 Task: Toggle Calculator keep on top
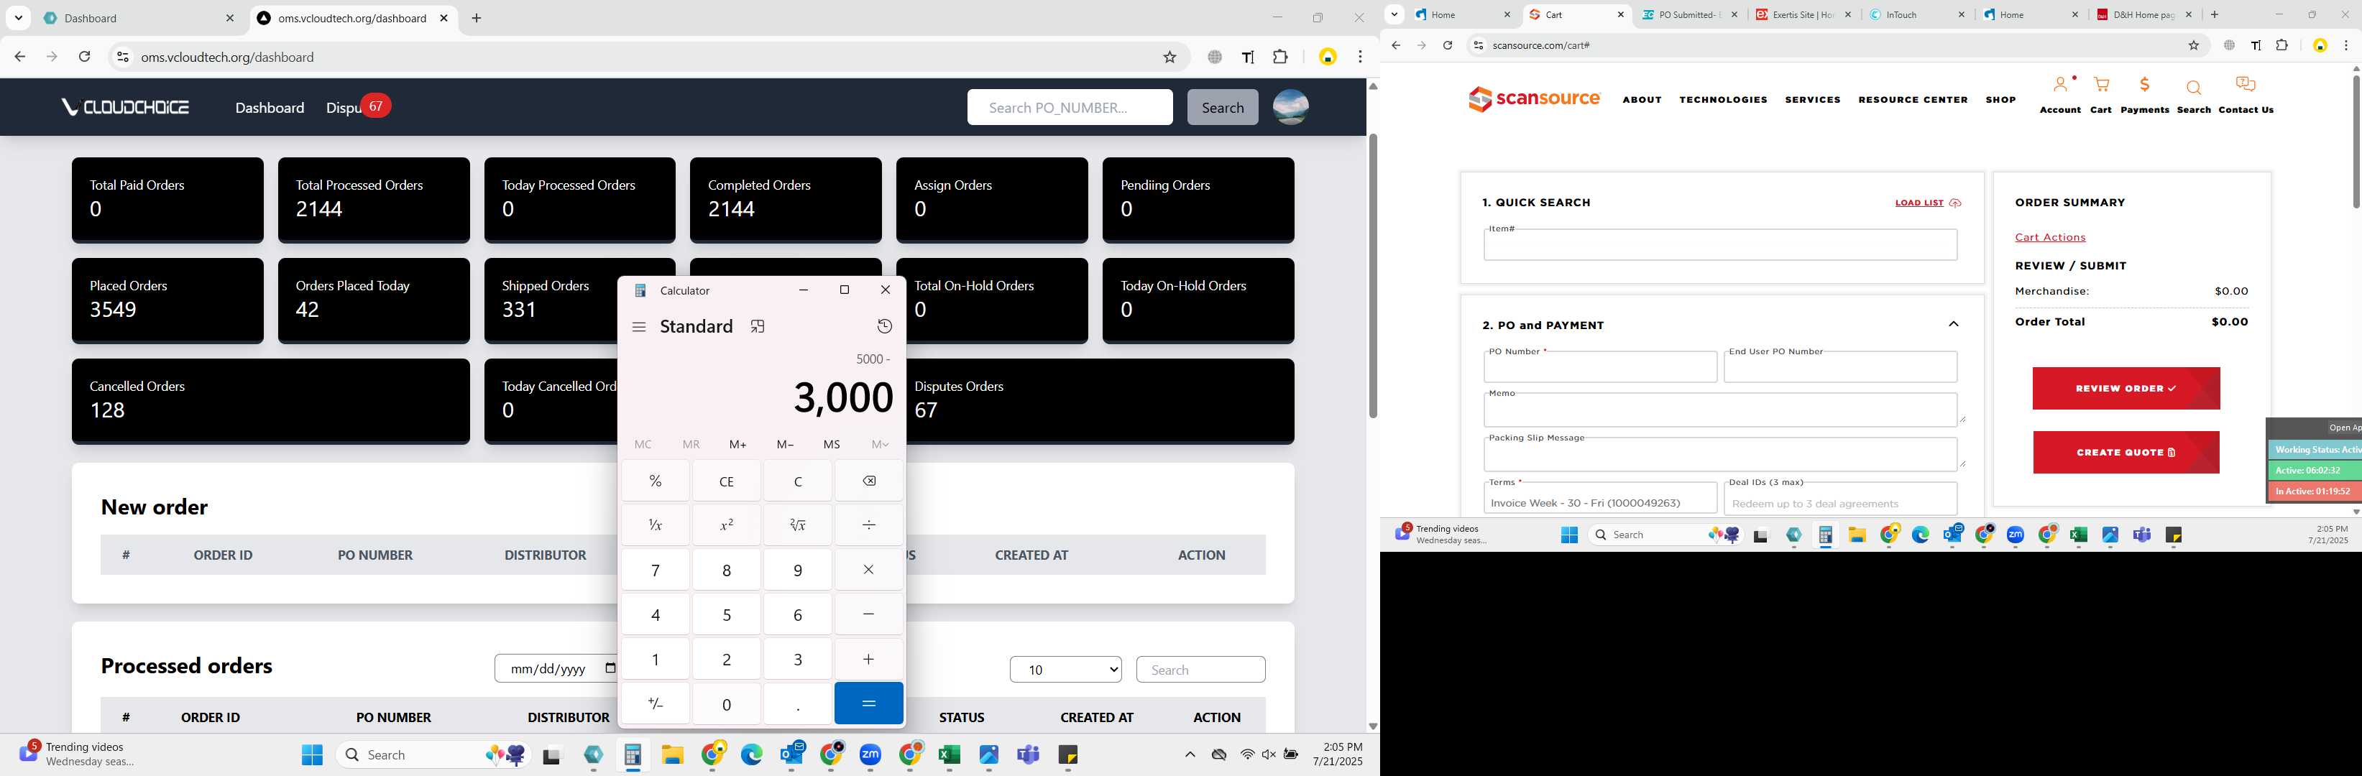point(758,327)
